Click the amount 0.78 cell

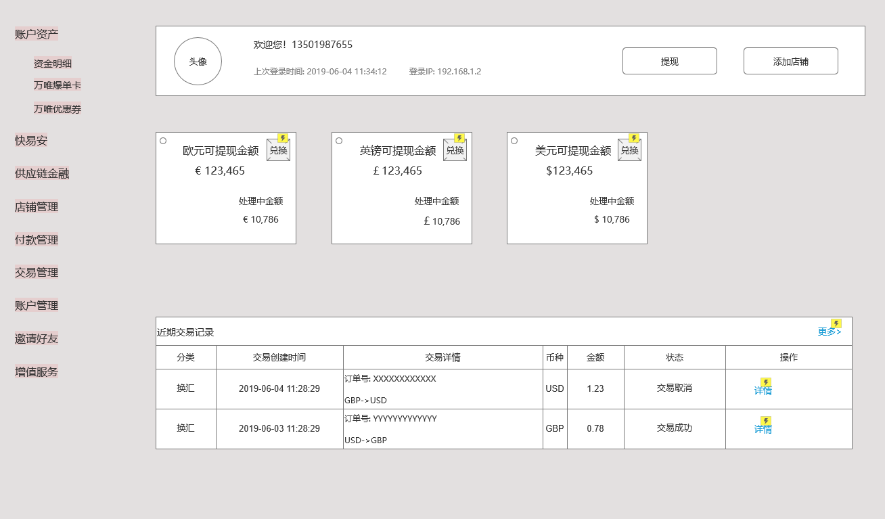point(595,429)
